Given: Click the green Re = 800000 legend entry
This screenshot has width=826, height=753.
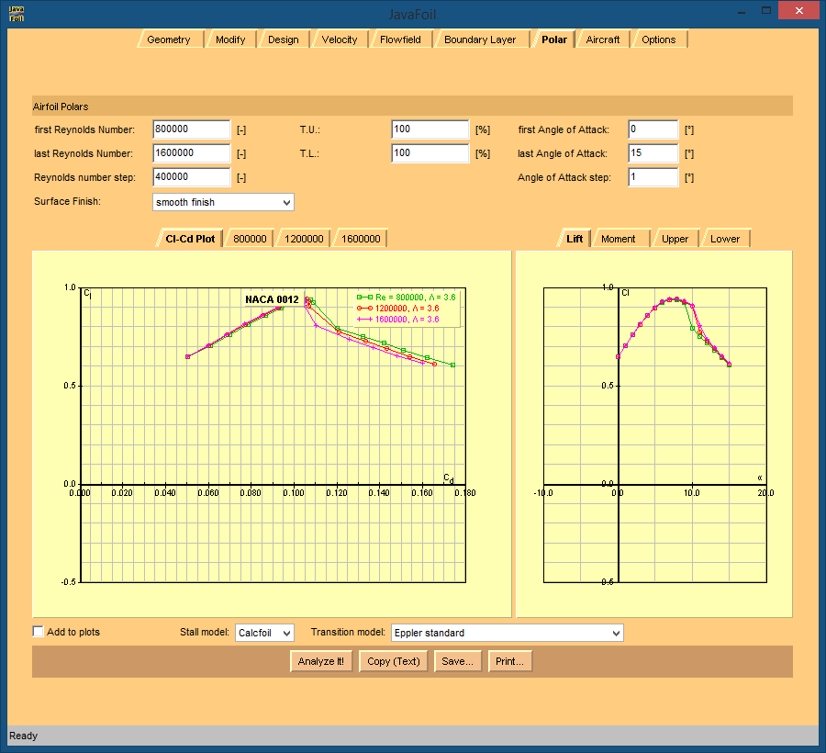Looking at the screenshot, I should 407,298.
